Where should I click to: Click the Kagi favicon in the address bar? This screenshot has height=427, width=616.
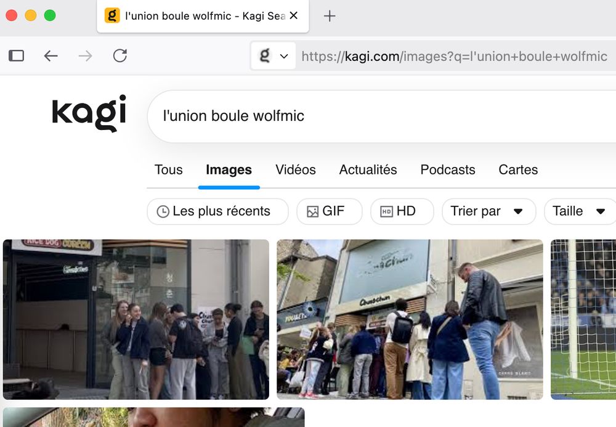264,55
